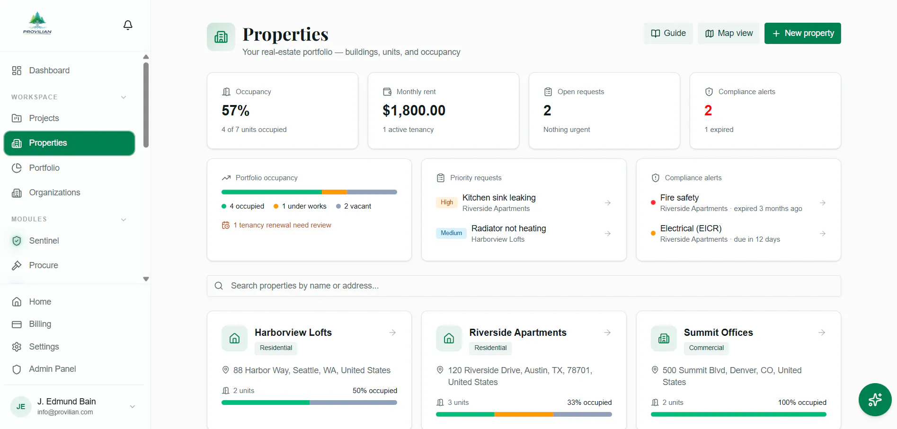Collapse the Workspace section chevron
897x429 pixels.
click(x=124, y=97)
